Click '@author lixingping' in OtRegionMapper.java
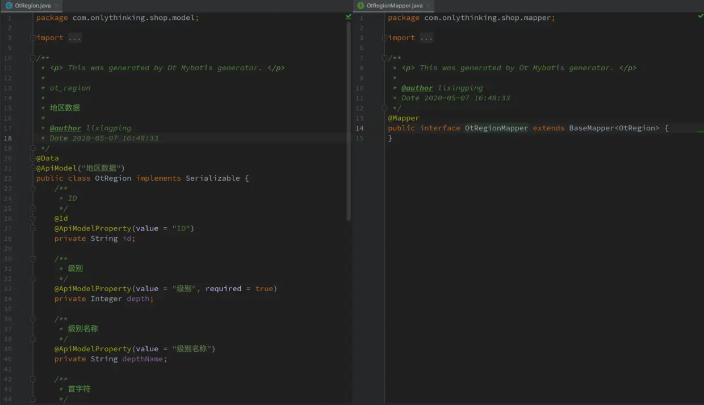The height and width of the screenshot is (405, 704). click(442, 88)
